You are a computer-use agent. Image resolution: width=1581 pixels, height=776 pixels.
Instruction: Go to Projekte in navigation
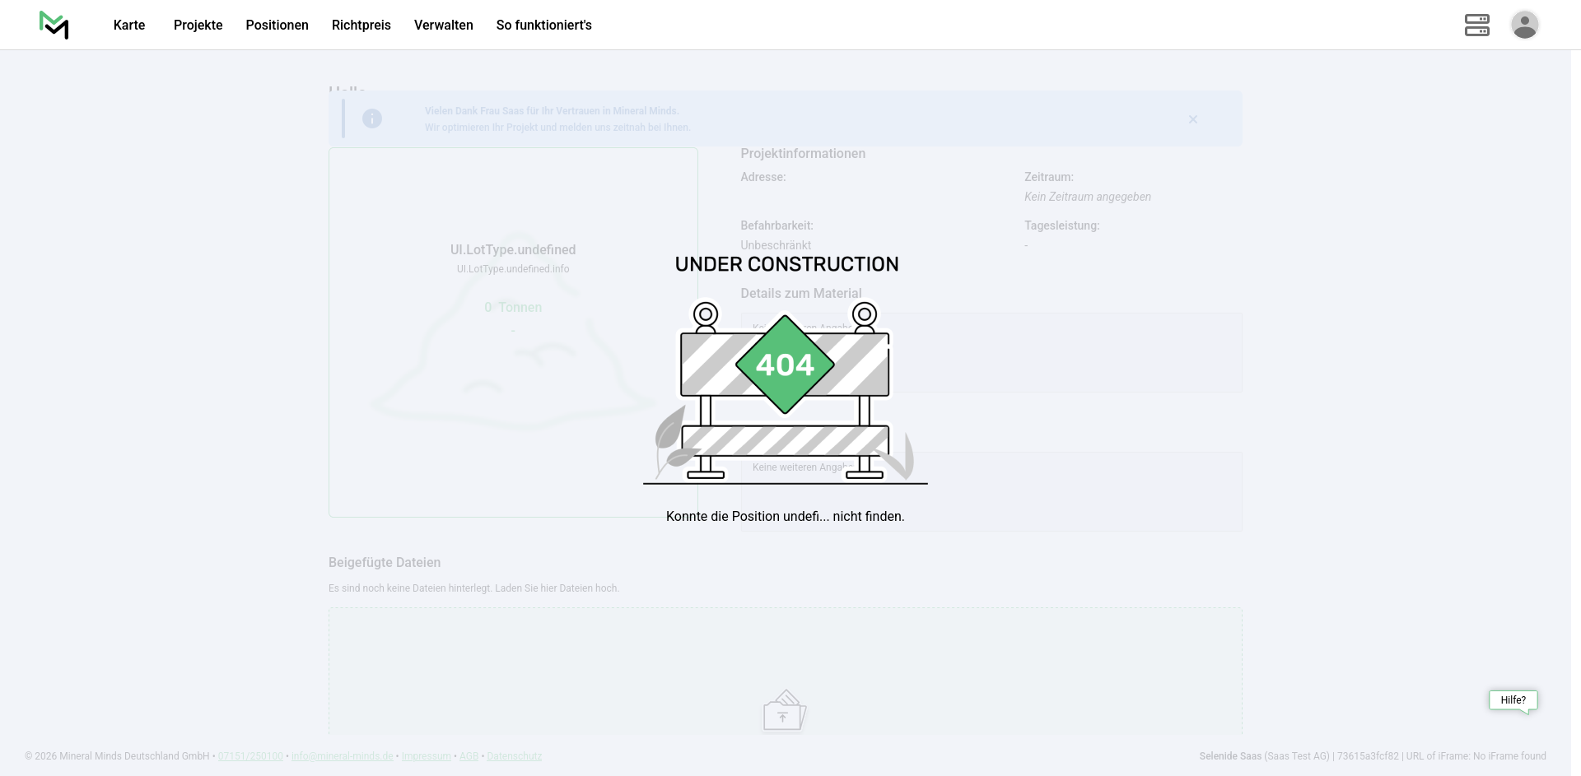[x=198, y=25]
